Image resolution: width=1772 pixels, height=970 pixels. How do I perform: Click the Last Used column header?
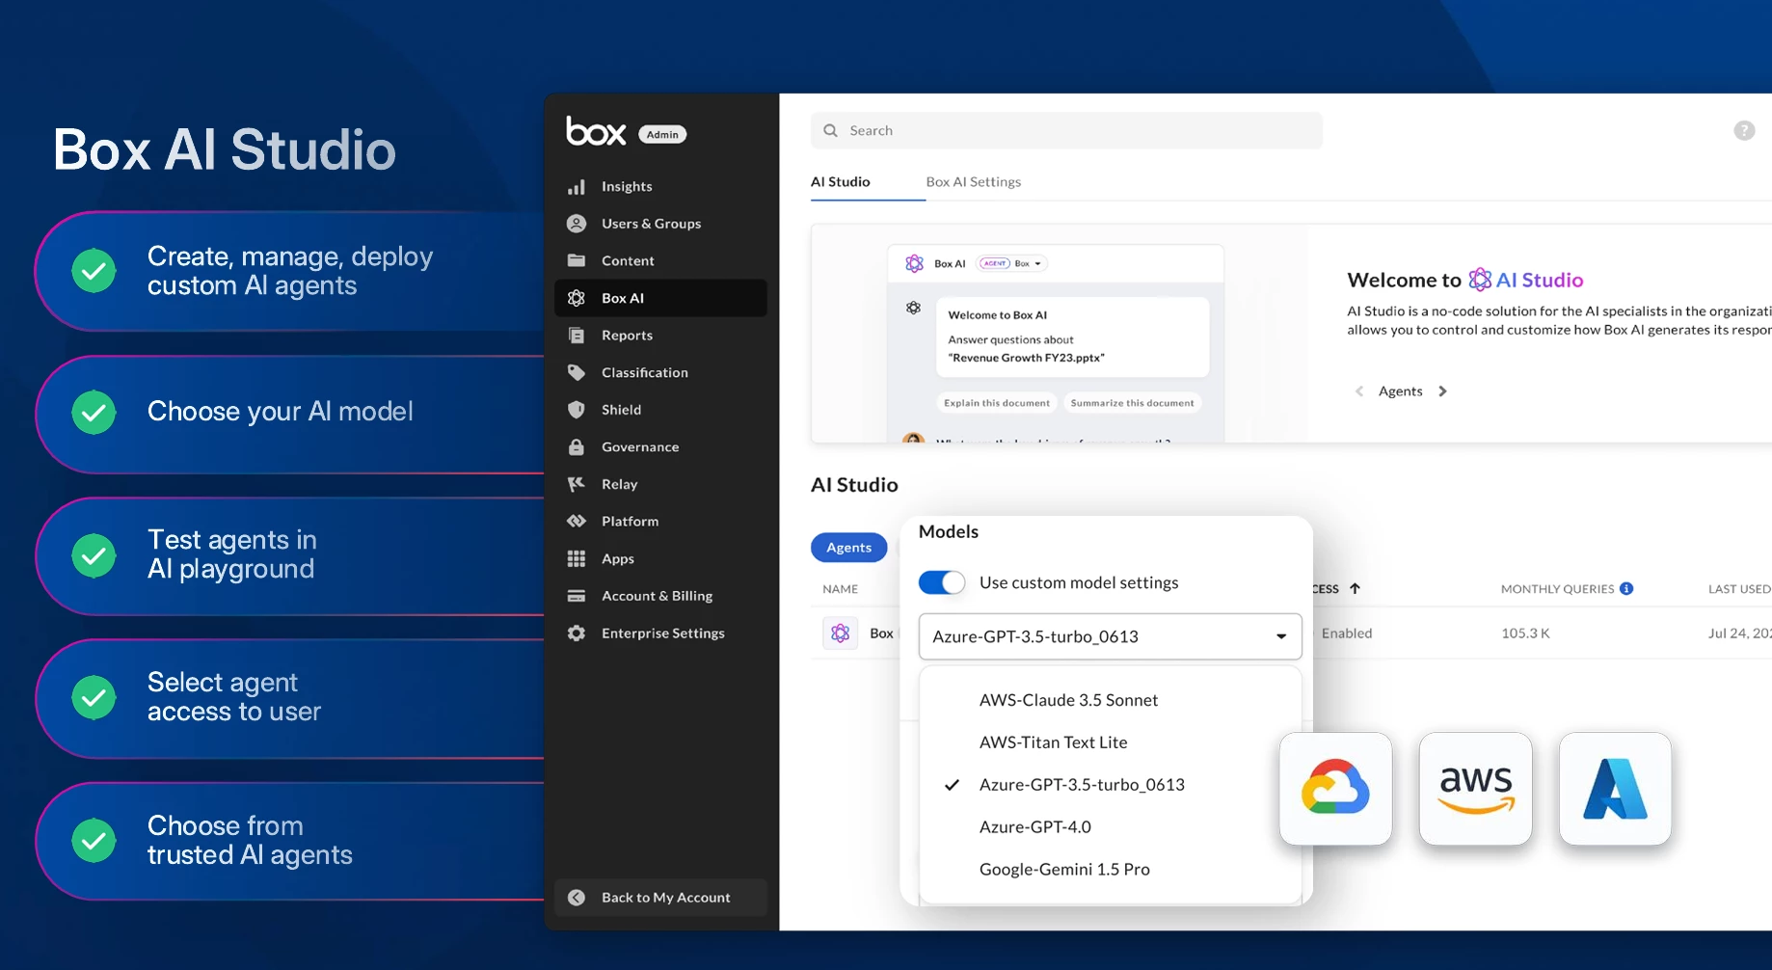[1739, 589]
